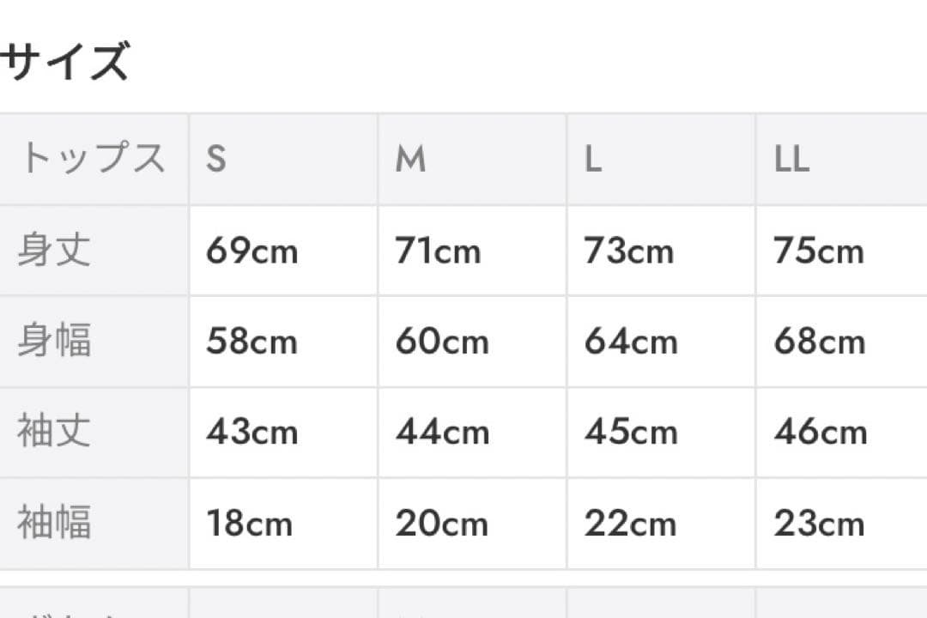Image resolution: width=927 pixels, height=618 pixels.
Task: Select the 71cm body length cell
Action: pos(438,251)
